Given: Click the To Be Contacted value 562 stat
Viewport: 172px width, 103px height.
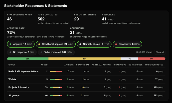Looking at the screenshot, I should (41, 19).
